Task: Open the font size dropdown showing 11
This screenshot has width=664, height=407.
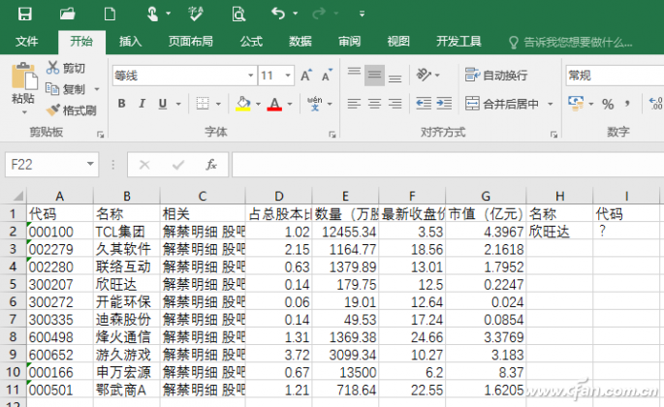Action: [288, 76]
